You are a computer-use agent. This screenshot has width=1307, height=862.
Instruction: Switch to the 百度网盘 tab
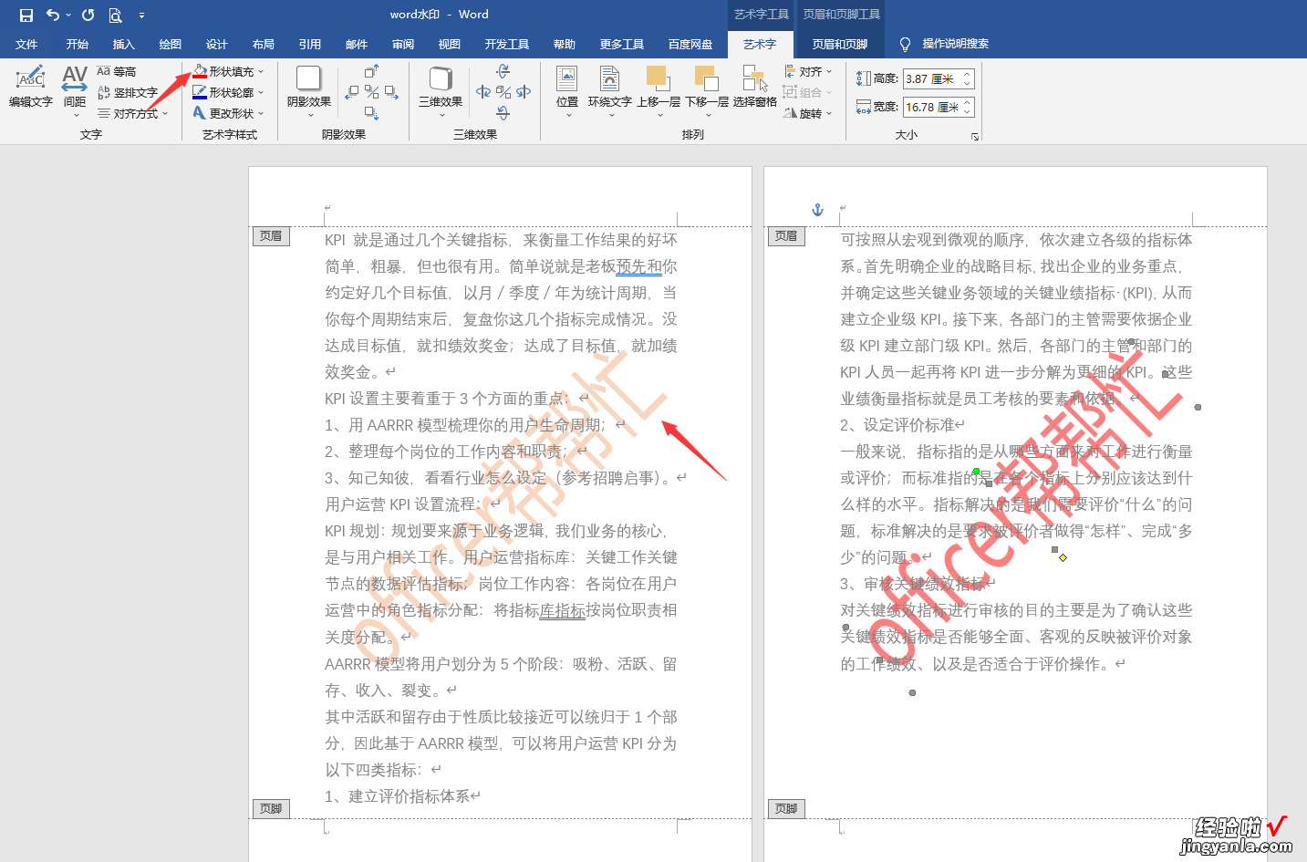(690, 44)
